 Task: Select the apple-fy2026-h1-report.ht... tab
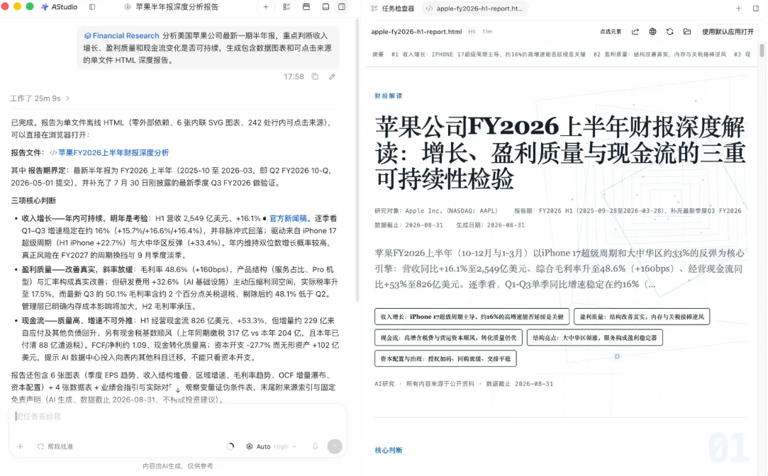[x=474, y=8]
